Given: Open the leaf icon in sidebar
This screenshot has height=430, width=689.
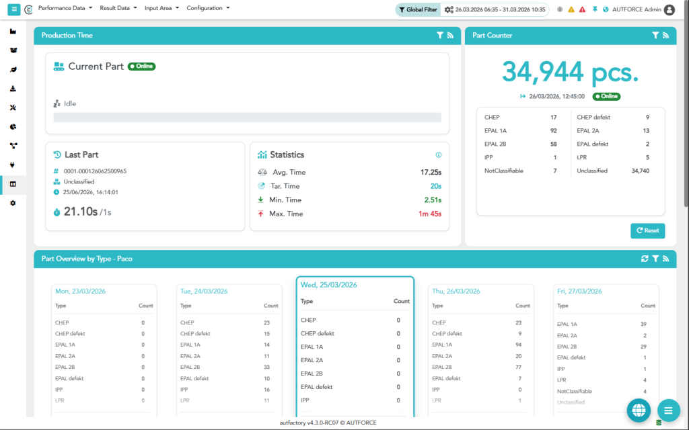Looking at the screenshot, I should (x=13, y=70).
